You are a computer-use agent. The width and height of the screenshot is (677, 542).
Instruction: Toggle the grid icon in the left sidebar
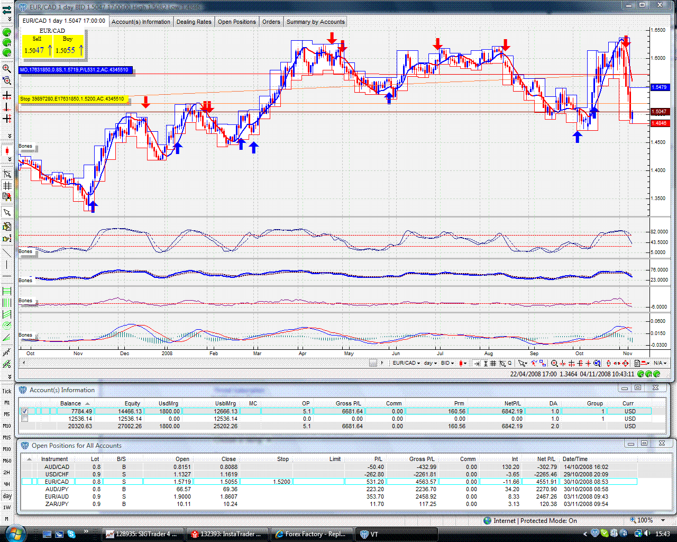7,186
